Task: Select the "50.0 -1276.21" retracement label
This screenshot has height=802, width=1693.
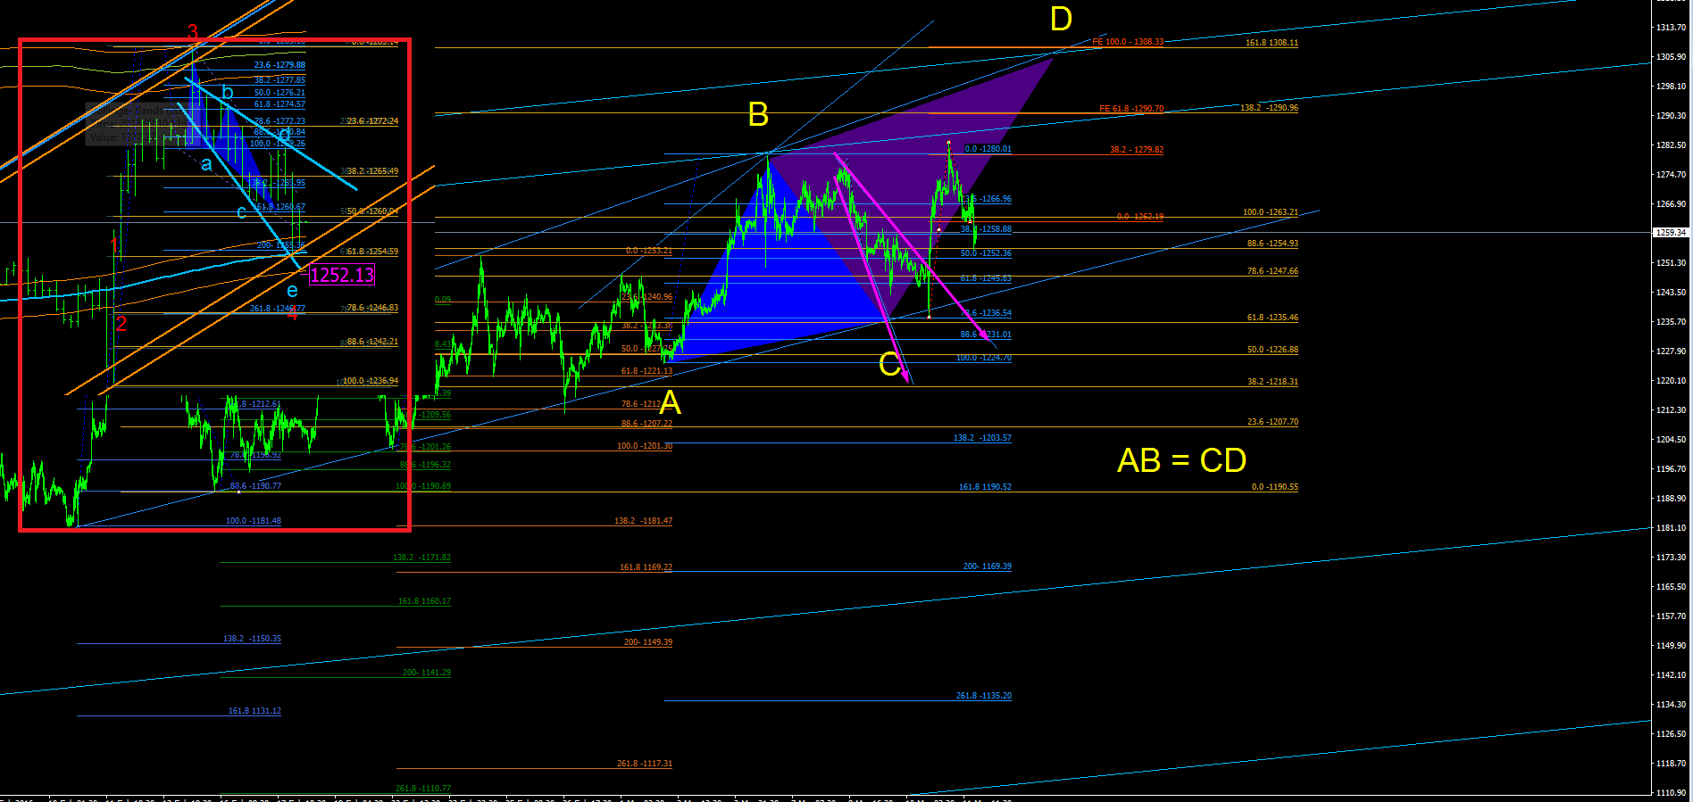Action: point(279,93)
